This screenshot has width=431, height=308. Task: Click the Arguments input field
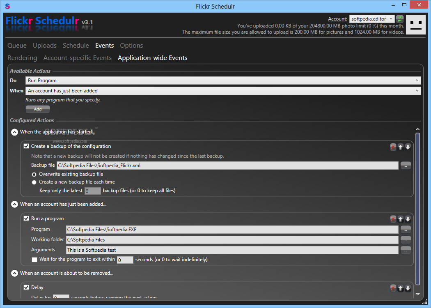pyautogui.click(x=232, y=250)
